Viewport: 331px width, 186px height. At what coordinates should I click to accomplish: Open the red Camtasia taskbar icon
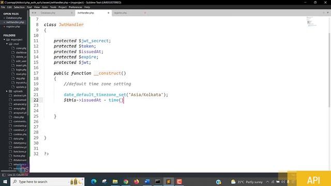click(179, 181)
